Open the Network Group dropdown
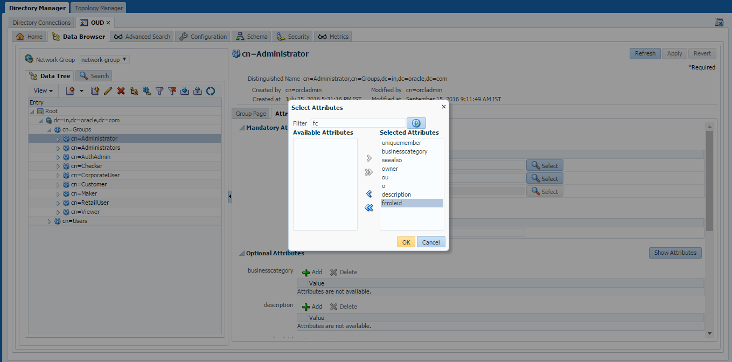 [x=104, y=60]
